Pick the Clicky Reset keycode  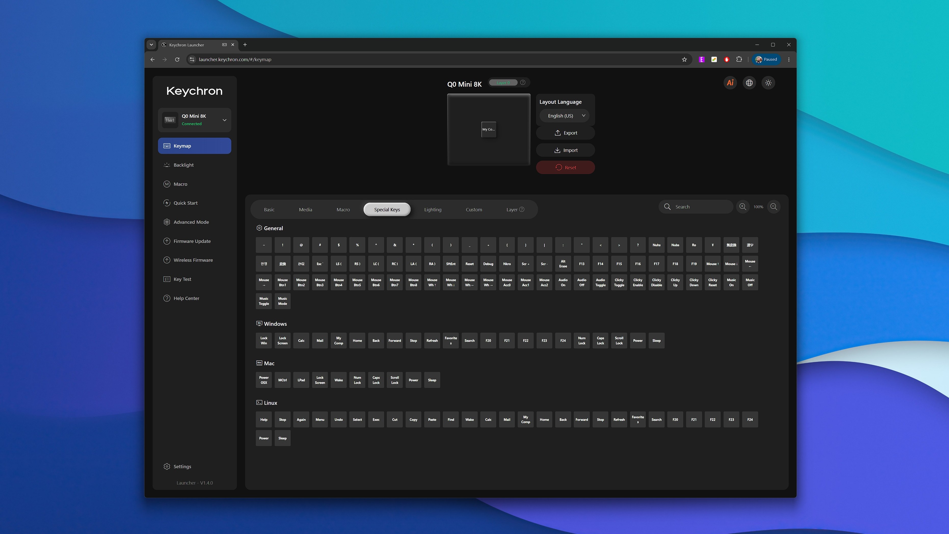click(x=713, y=282)
